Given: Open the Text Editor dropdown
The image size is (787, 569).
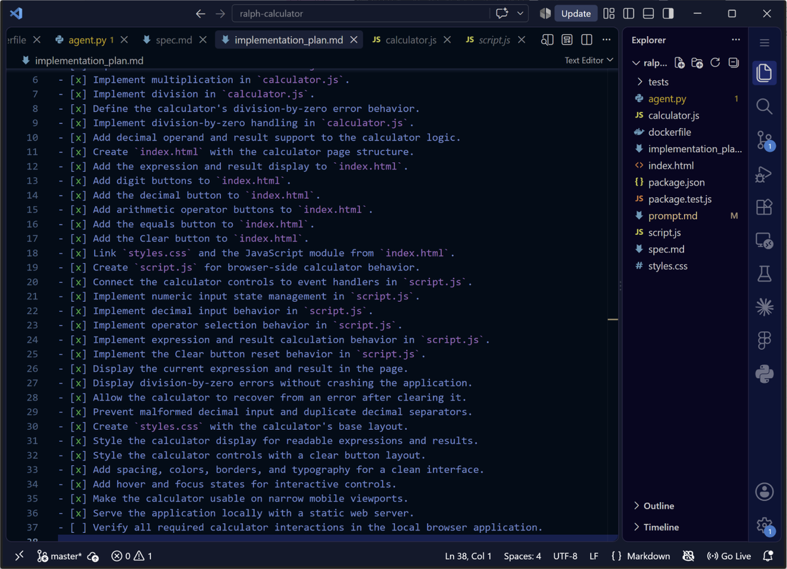Looking at the screenshot, I should (x=589, y=60).
